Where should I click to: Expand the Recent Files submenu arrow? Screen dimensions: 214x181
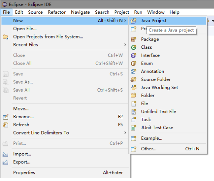pos(125,45)
